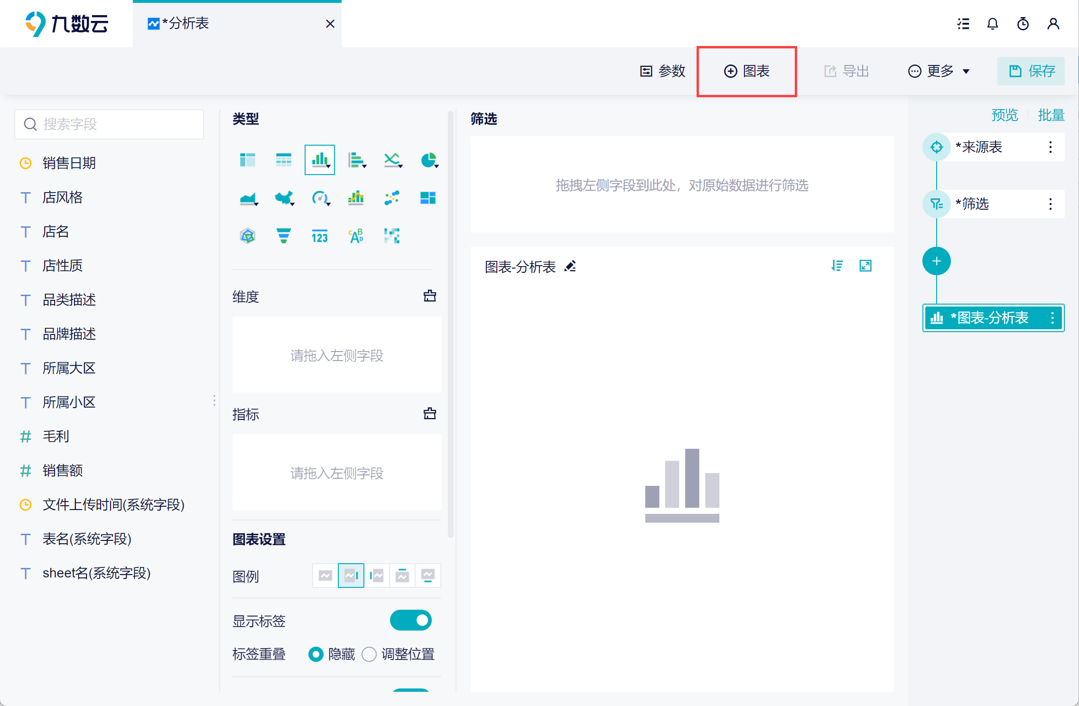The image size is (1079, 706).
Task: Choose the map chart type icon
Action: click(284, 198)
